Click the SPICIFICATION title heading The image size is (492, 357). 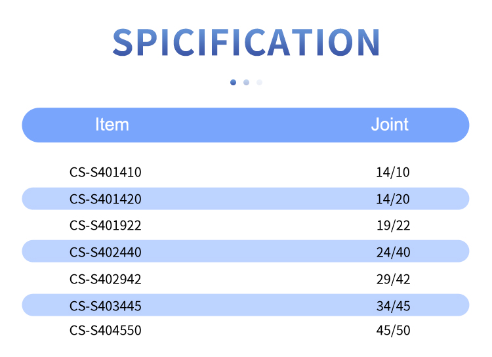coord(246,43)
